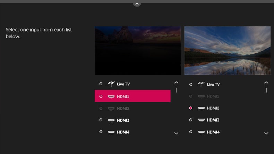Select HDMI3 radio button in left list
This screenshot has width=274, height=154.
(101, 120)
